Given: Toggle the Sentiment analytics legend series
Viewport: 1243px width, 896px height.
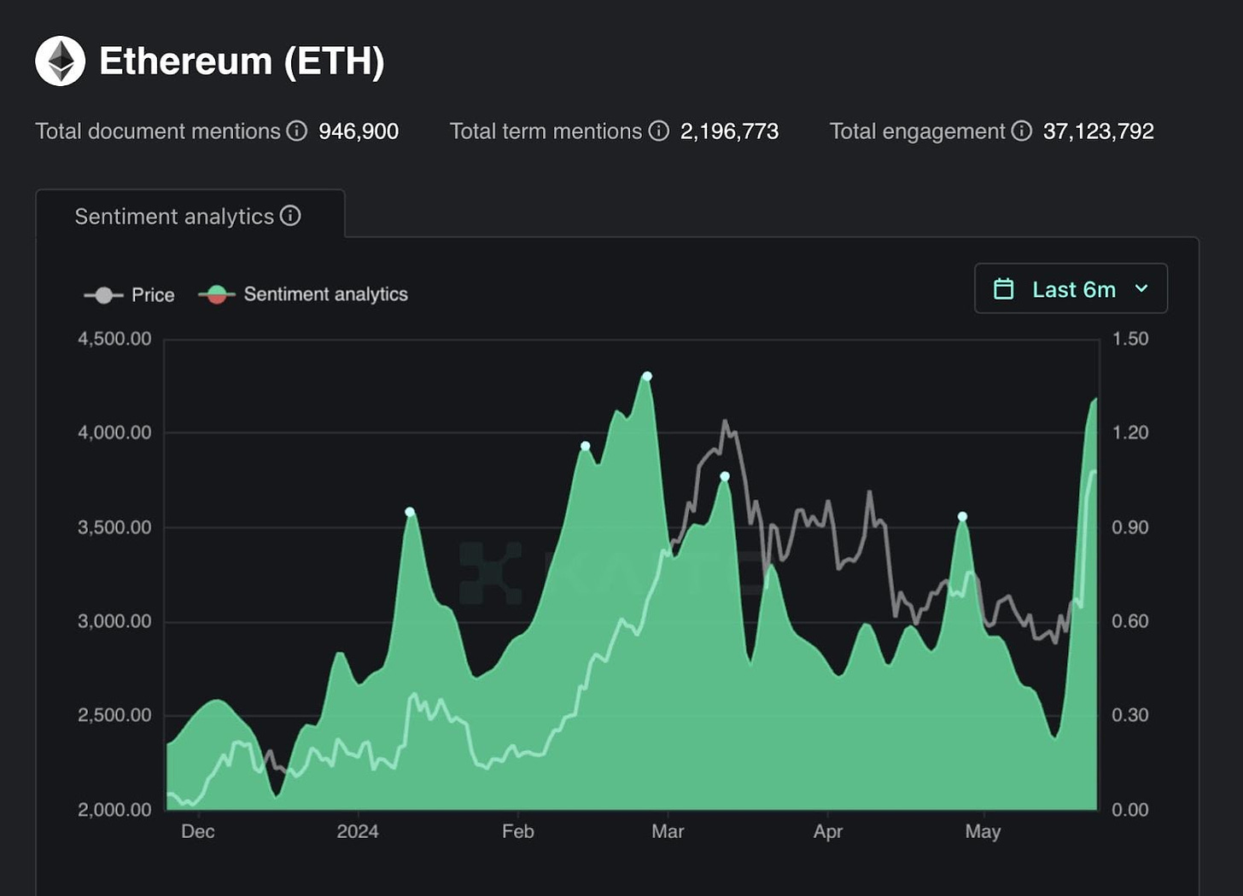Looking at the screenshot, I should click(x=303, y=294).
